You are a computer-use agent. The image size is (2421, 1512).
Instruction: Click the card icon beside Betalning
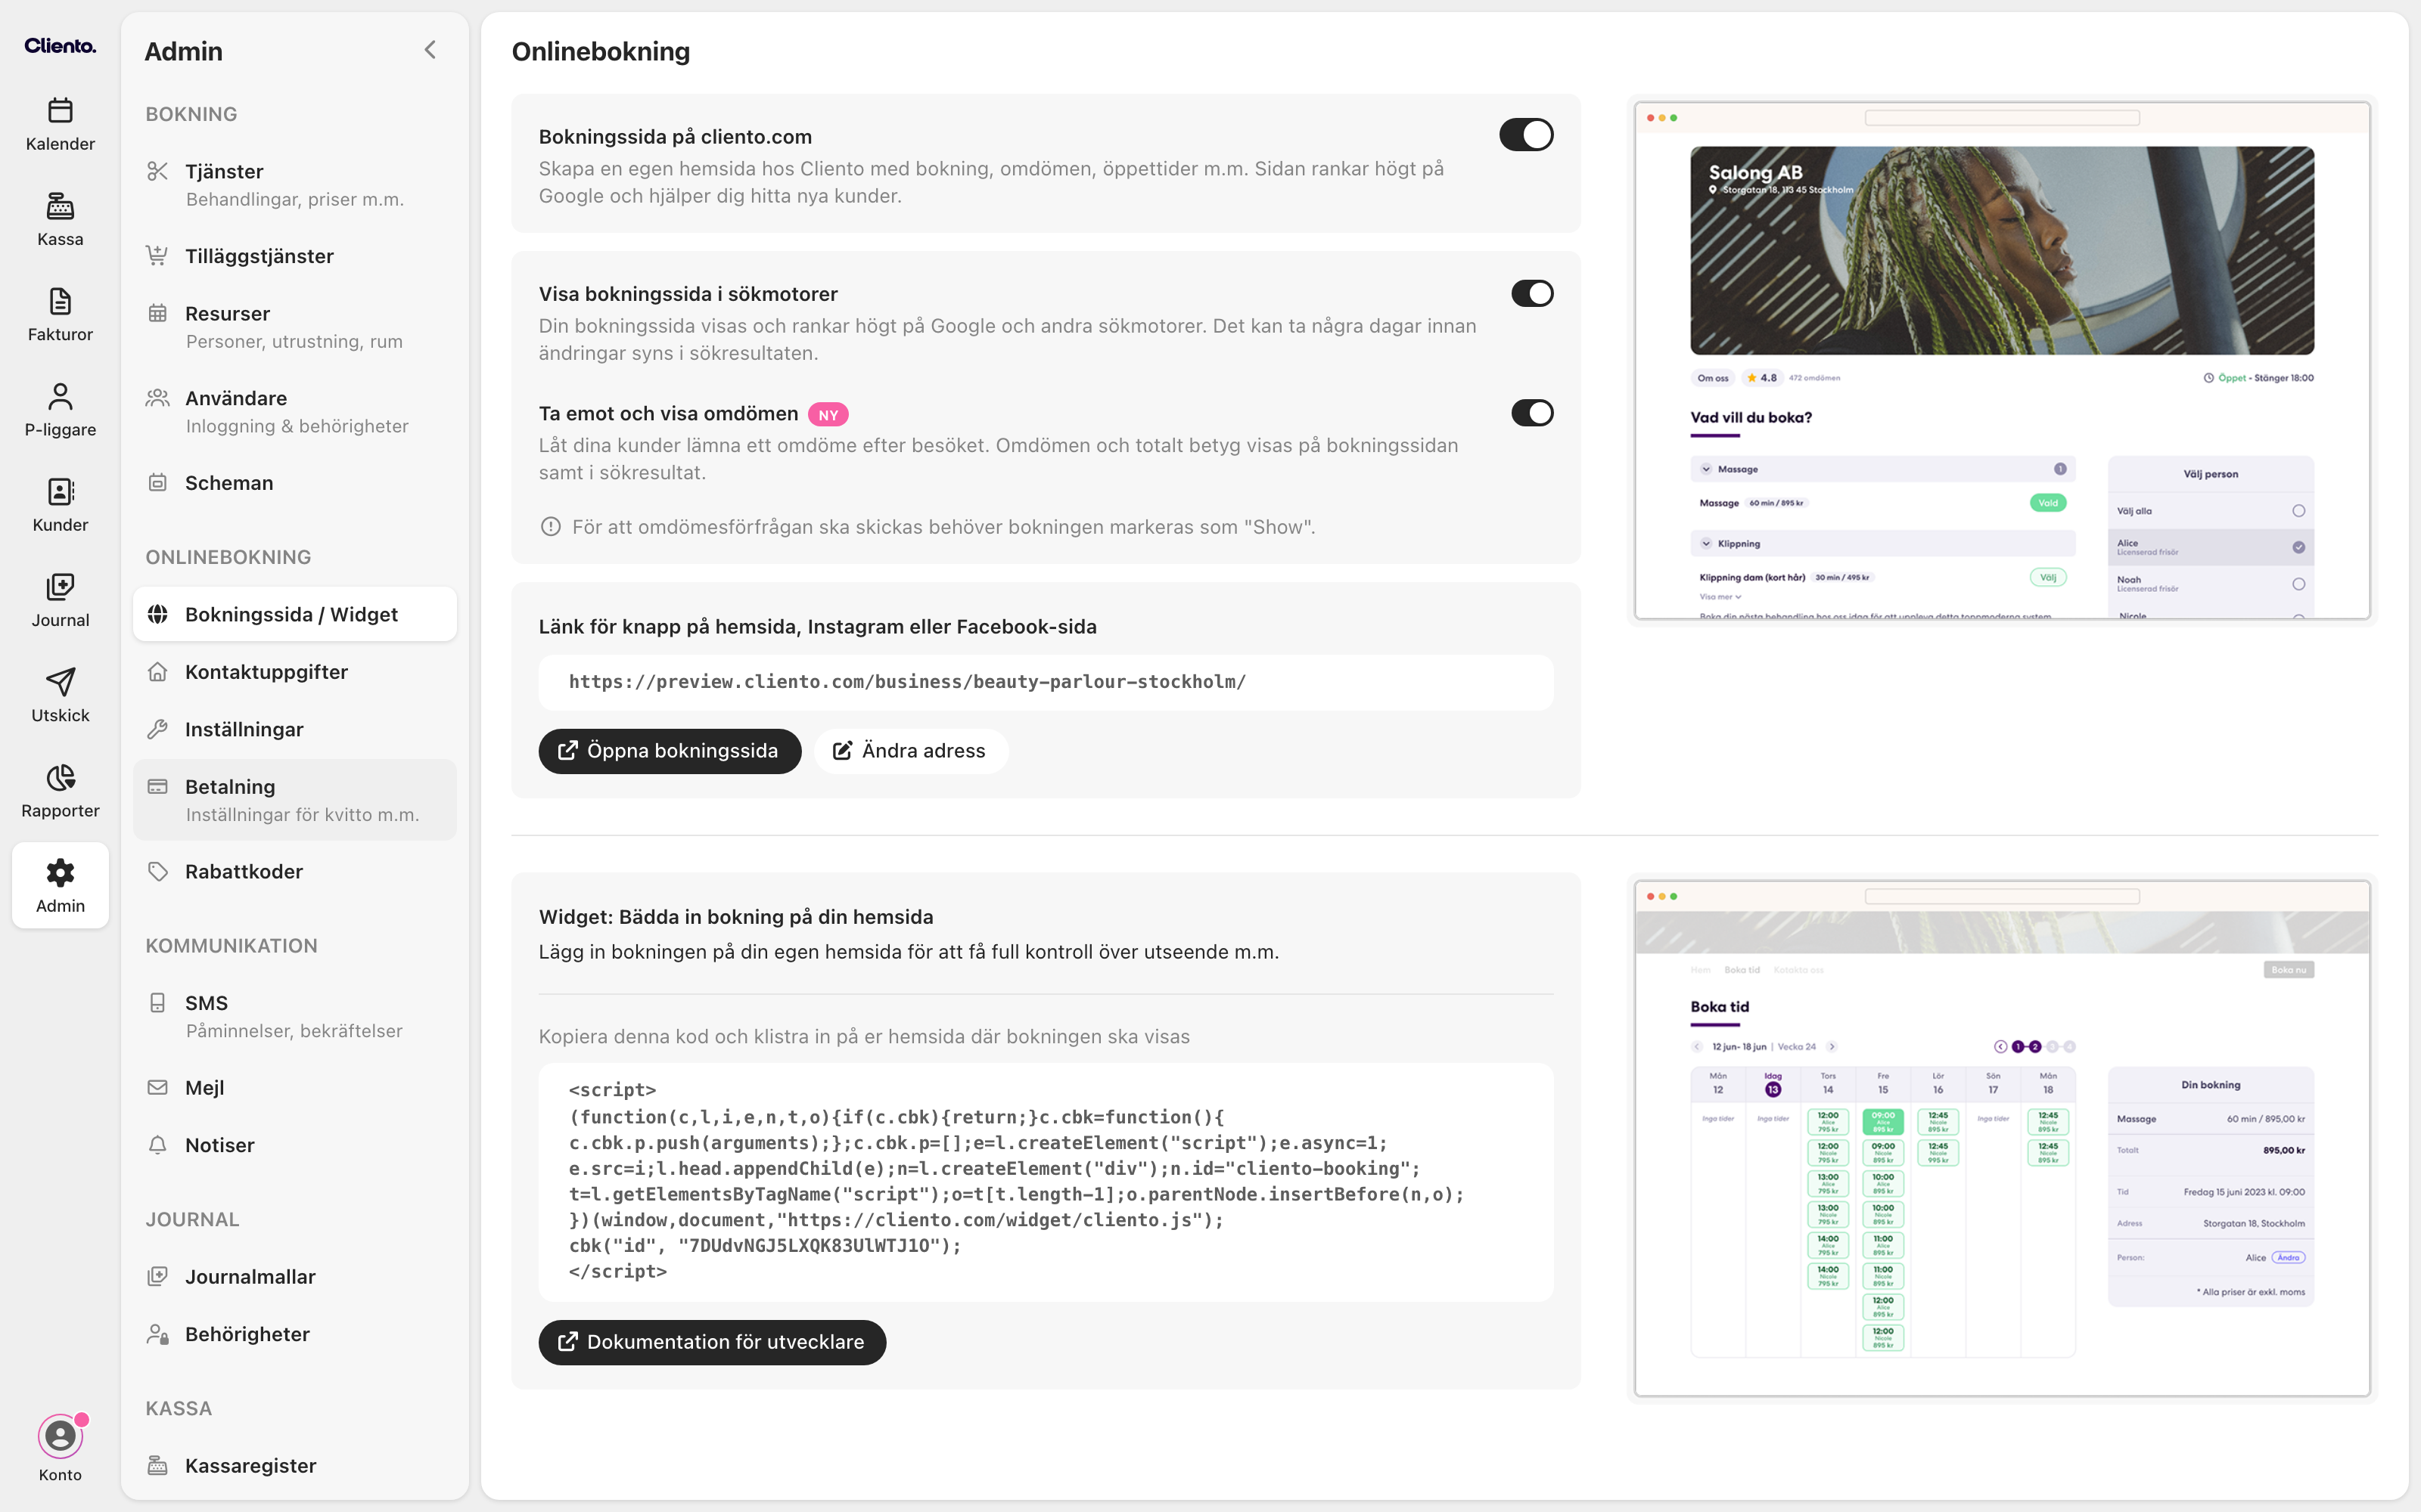click(157, 786)
